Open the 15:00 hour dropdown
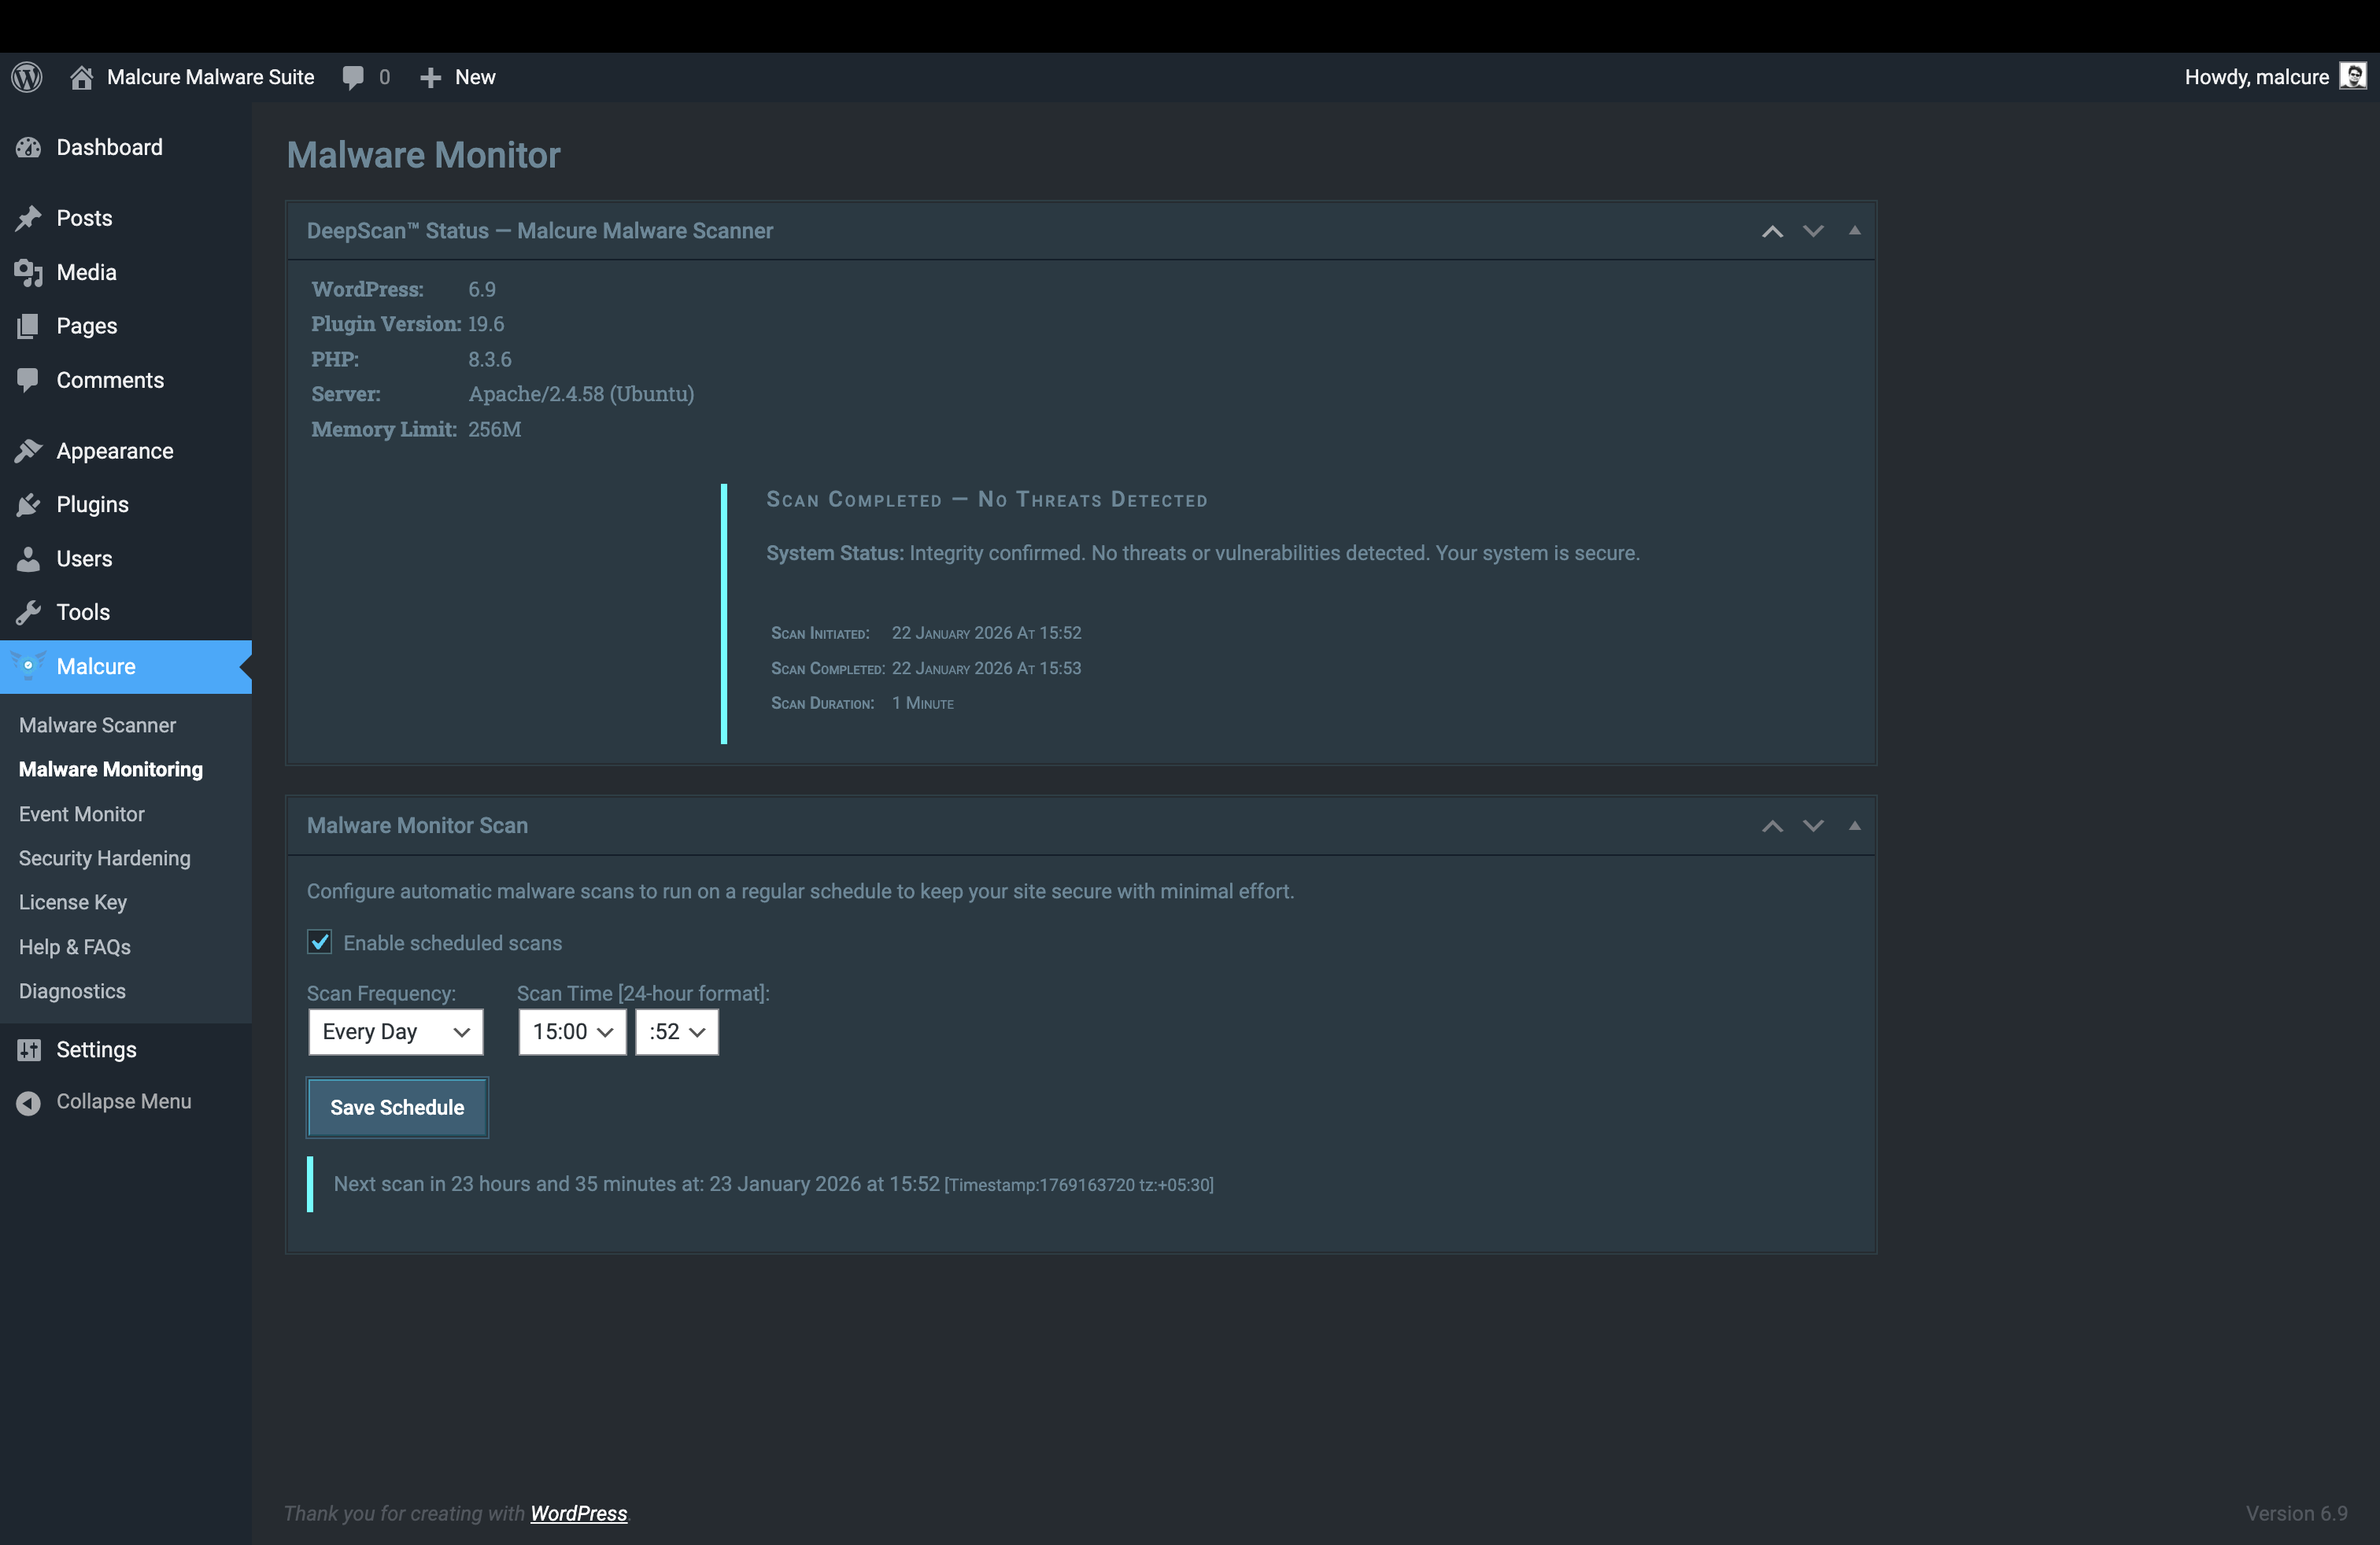 pos(571,1031)
